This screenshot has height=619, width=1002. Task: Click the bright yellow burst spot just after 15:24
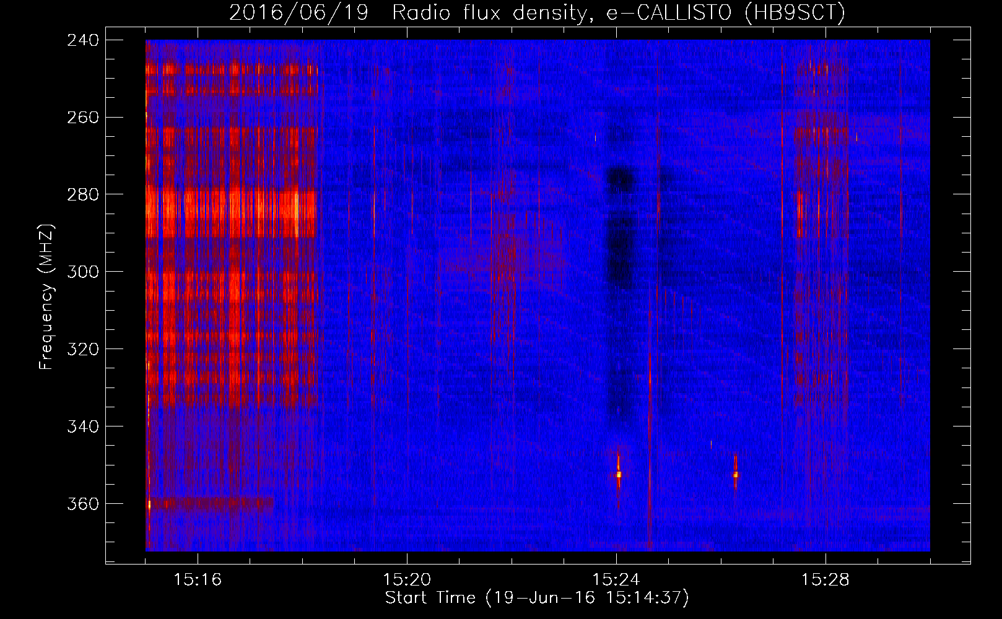click(x=618, y=475)
